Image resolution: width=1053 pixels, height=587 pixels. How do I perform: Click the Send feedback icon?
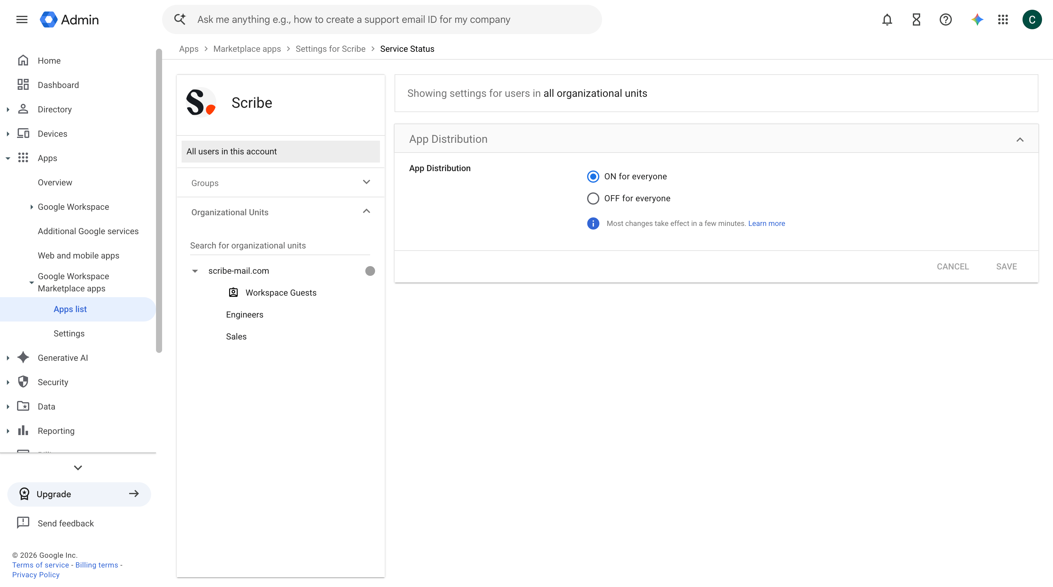pyautogui.click(x=23, y=523)
